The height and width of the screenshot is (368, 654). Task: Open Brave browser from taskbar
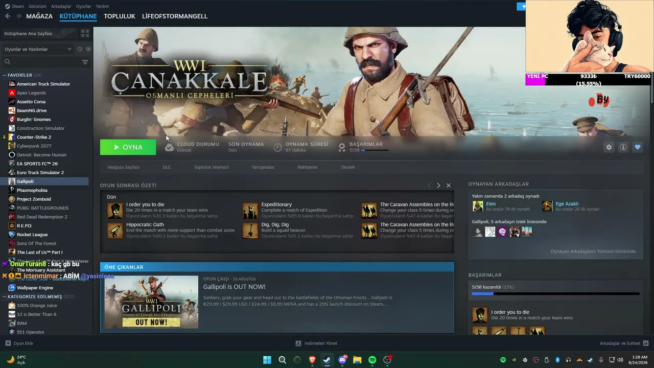point(312,360)
